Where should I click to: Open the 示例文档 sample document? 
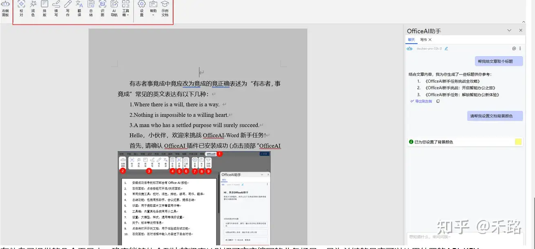point(165,9)
